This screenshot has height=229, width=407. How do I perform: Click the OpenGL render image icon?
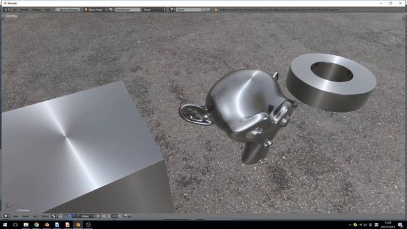[126, 216]
